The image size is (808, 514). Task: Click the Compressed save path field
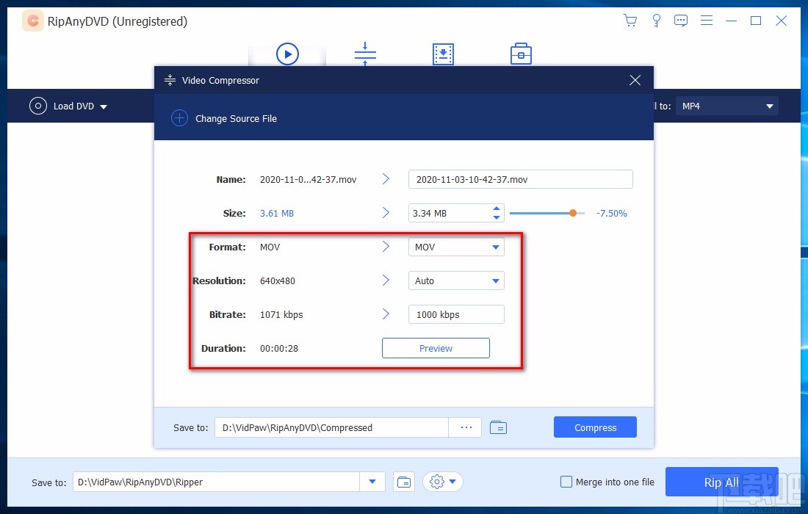point(331,427)
